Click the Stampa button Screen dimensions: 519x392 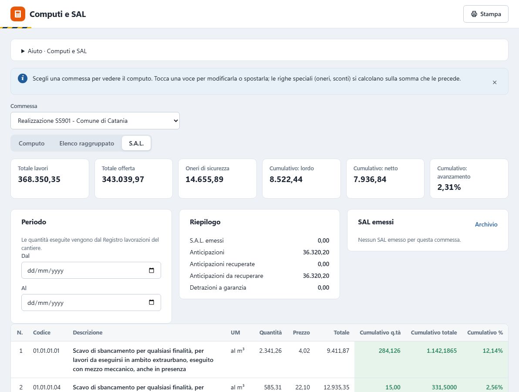click(485, 14)
